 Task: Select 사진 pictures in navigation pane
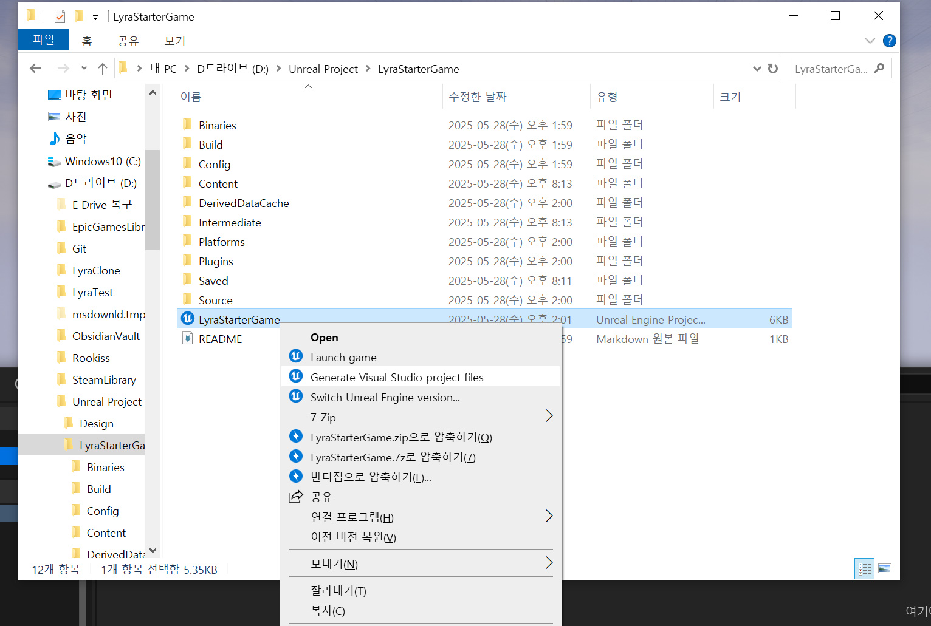67,117
